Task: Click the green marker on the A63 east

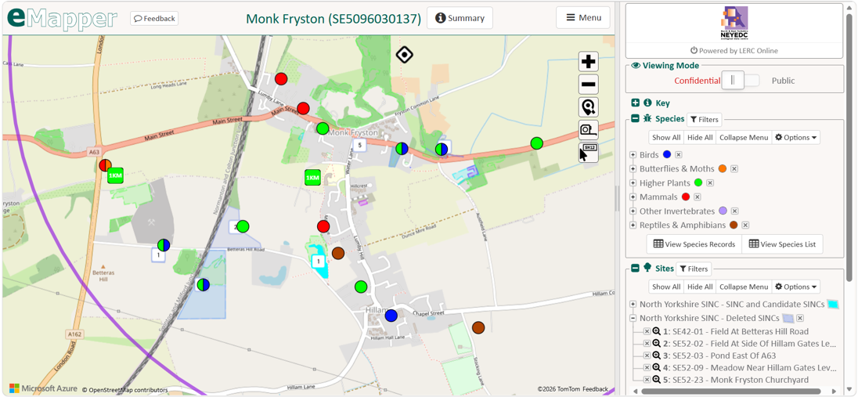Action: (x=536, y=143)
